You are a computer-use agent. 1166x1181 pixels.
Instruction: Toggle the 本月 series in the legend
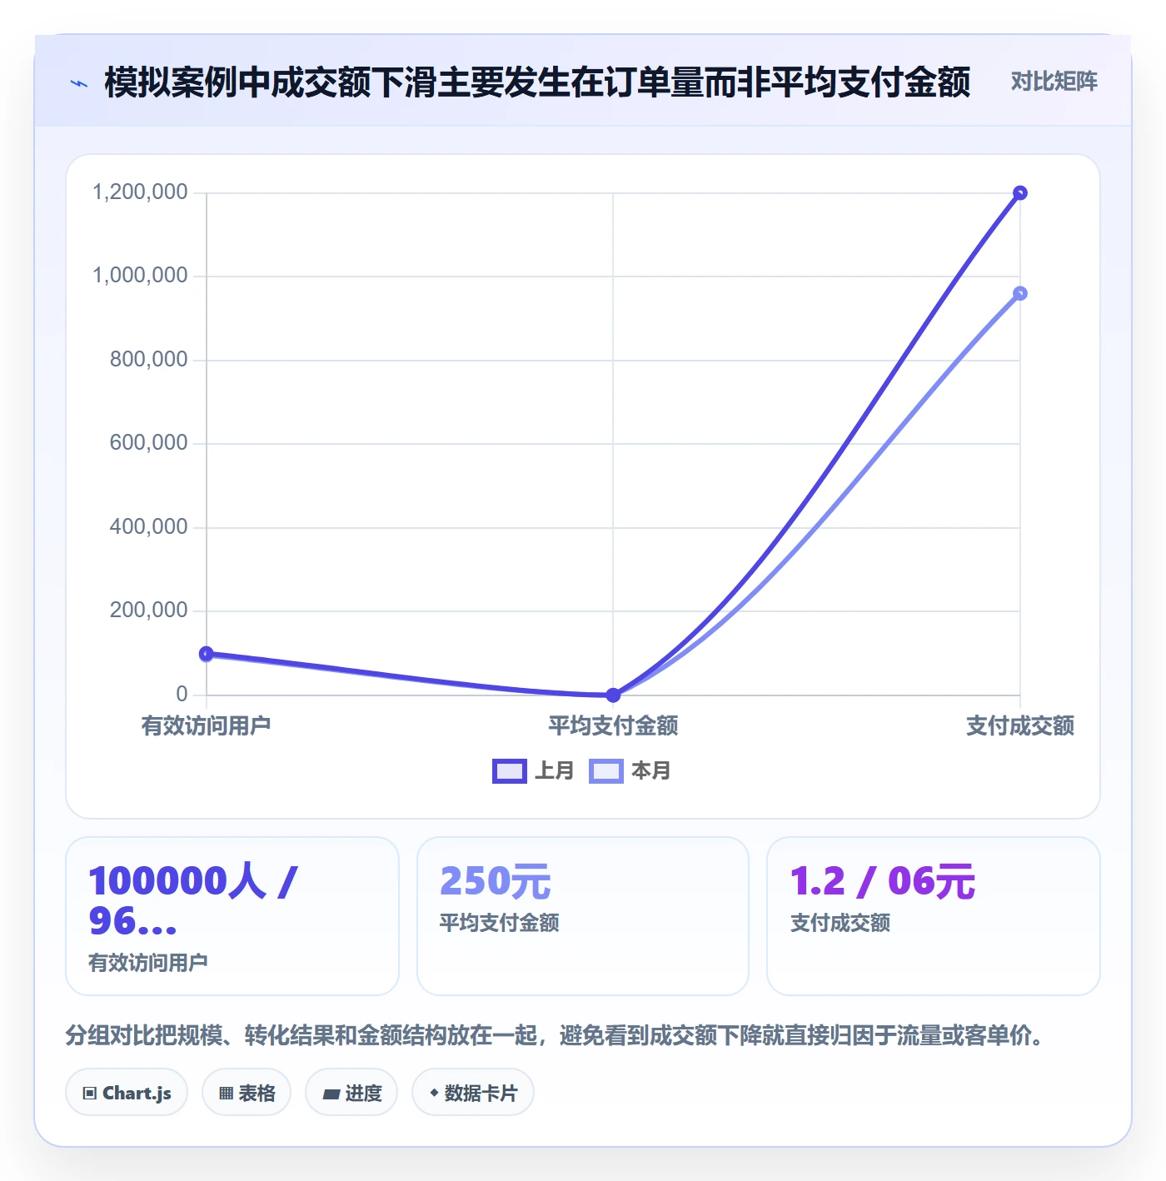tap(630, 770)
